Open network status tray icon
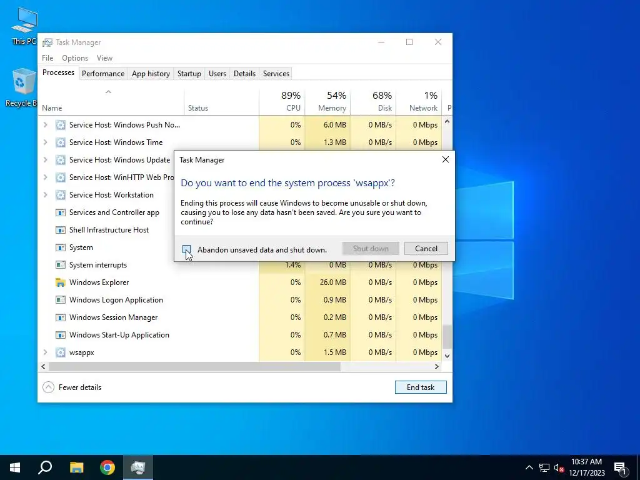Screen dimensions: 640x480 click(544, 467)
